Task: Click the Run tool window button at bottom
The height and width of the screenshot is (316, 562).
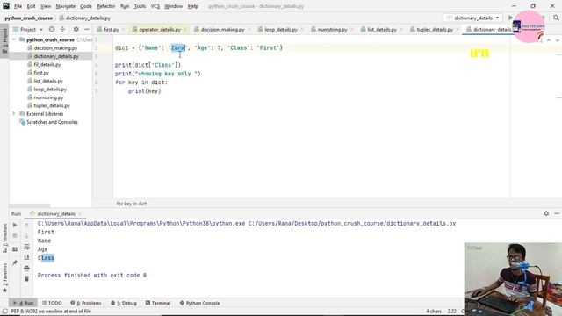Action: [24, 303]
